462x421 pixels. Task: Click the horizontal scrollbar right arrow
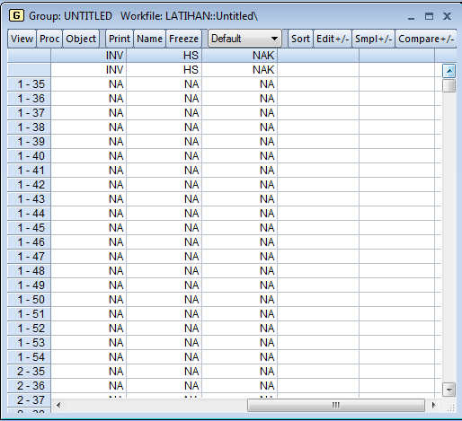[433, 405]
